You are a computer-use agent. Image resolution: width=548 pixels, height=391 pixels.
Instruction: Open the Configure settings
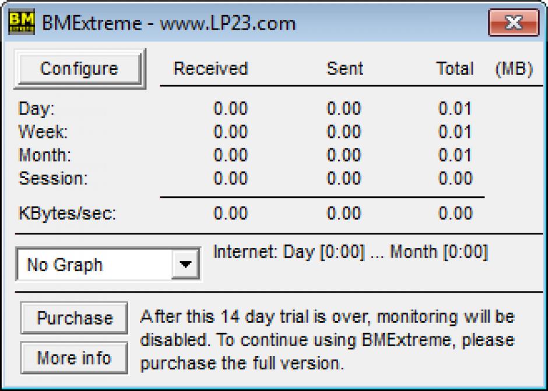click(x=79, y=69)
